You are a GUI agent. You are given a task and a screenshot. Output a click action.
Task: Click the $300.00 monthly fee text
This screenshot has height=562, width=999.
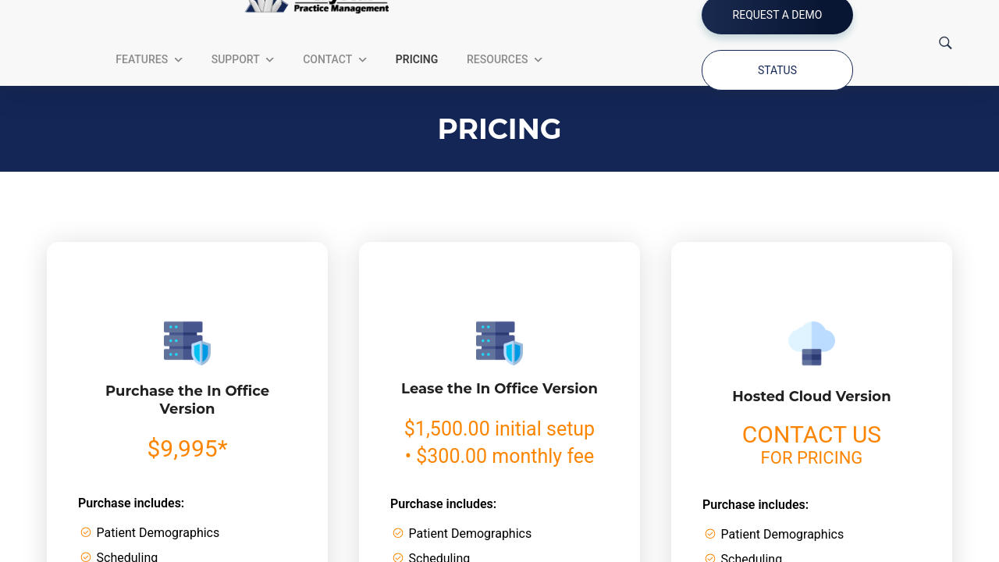pyautogui.click(x=505, y=456)
